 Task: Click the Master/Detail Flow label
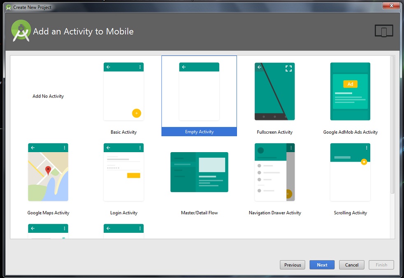[x=199, y=213]
